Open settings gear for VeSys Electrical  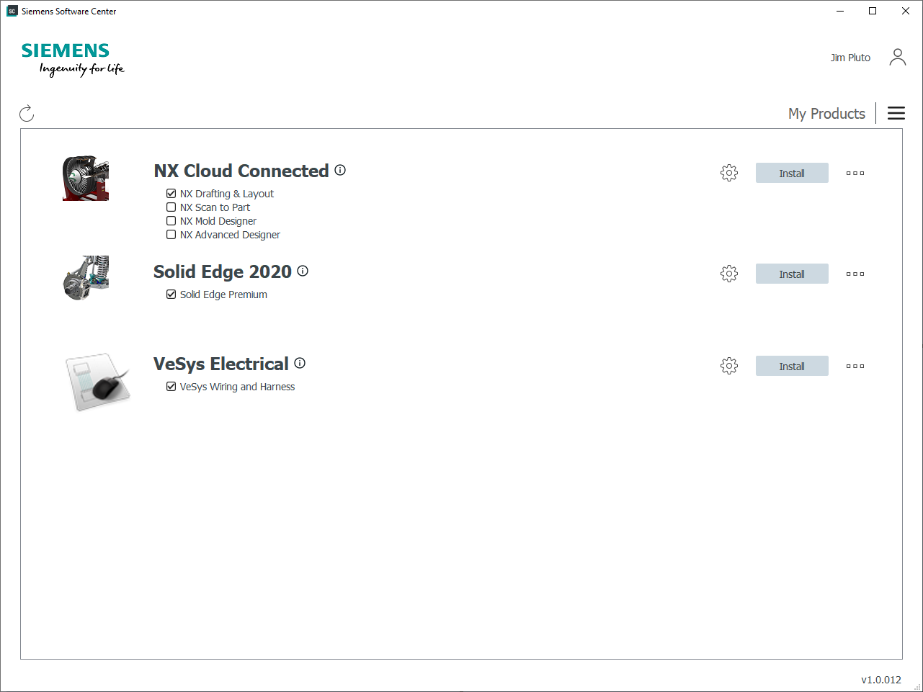pos(729,366)
